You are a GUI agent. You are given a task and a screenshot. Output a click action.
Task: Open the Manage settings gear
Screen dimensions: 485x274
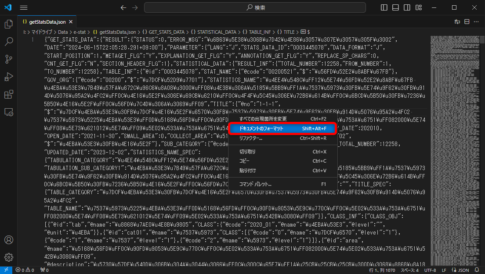[8, 257]
